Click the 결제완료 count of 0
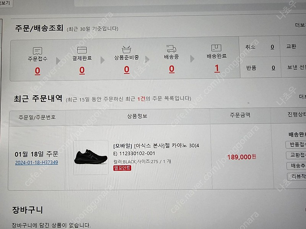Screen dimensions: 306x229 pyautogui.click(x=82, y=70)
